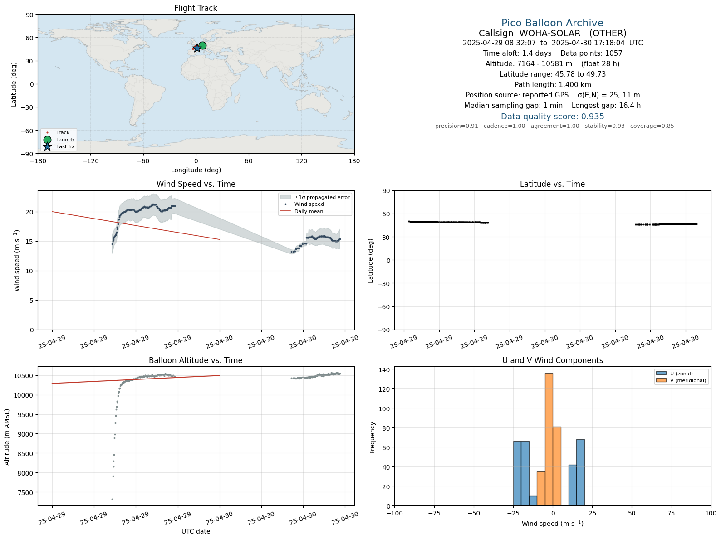Select the tallest orange histogram bar
Screen dimensions: 721x539
(549, 439)
